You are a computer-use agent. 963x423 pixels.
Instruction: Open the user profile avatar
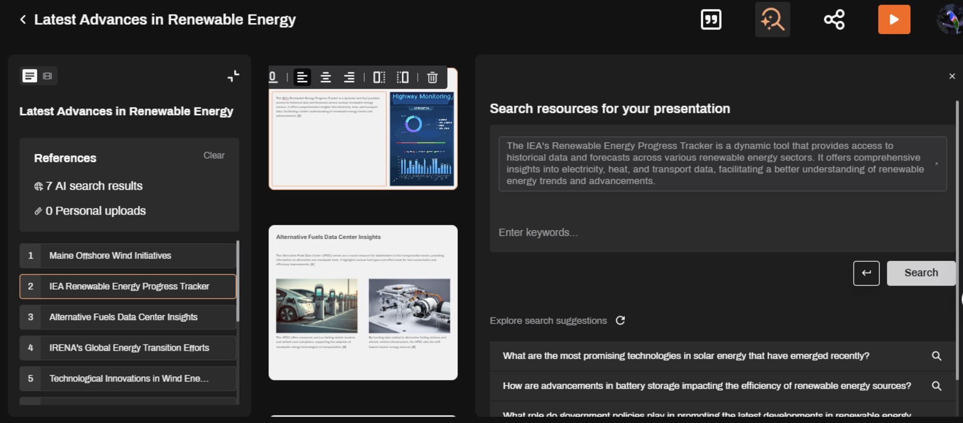(950, 20)
